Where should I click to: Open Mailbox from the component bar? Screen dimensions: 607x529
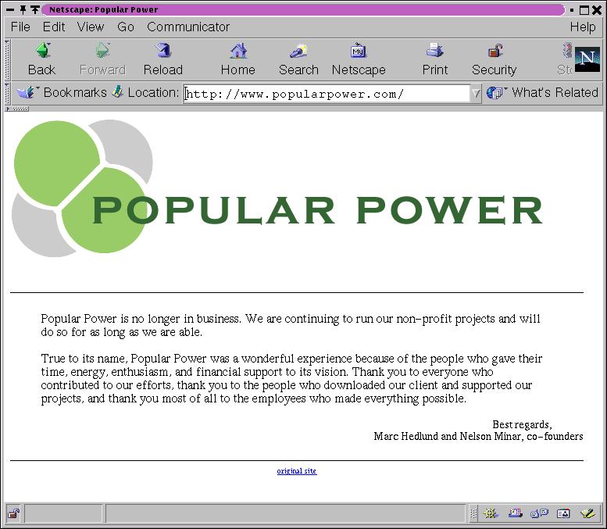pyautogui.click(x=516, y=514)
